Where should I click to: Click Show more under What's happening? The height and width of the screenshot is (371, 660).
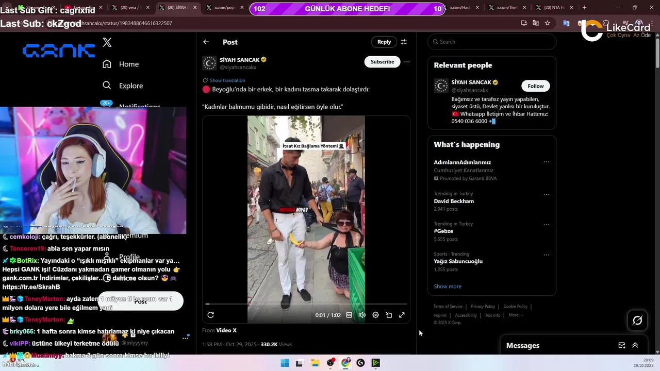click(x=448, y=286)
